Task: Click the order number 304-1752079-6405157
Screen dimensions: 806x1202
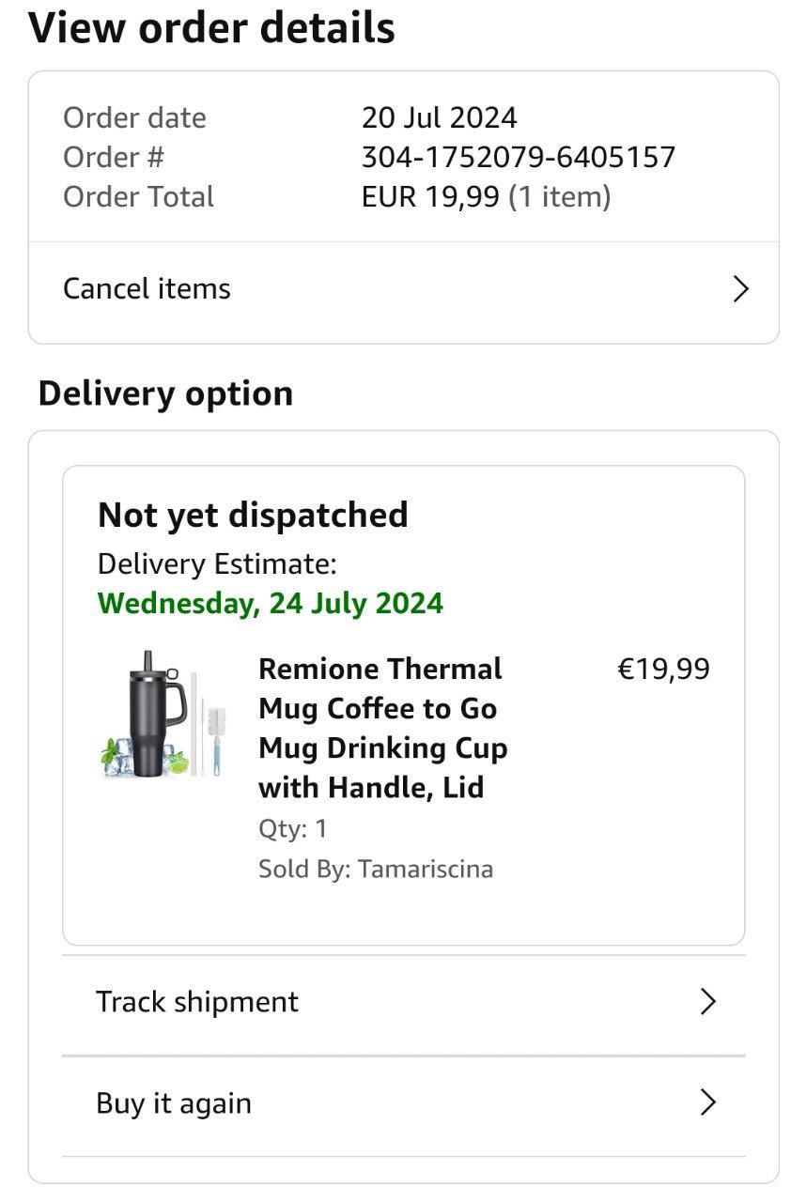Action: coord(519,157)
